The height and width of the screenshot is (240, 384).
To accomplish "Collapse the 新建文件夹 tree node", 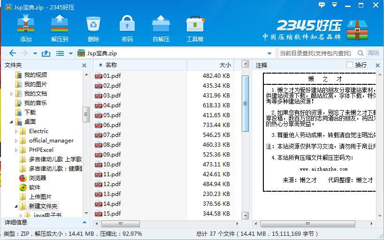I will tap(16, 206).
